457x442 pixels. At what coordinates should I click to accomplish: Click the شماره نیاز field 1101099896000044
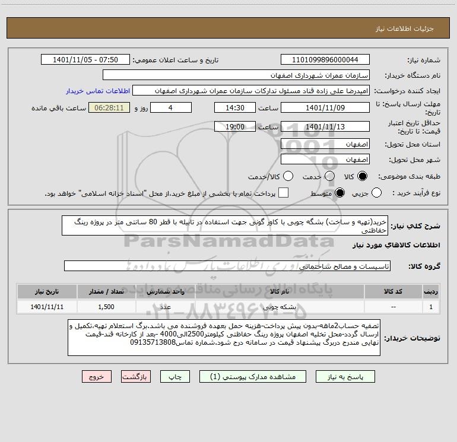coord(325,59)
